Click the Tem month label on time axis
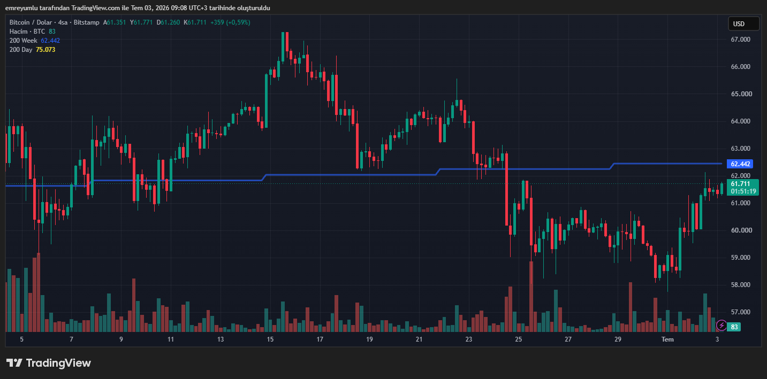Viewport: 767px width, 379px height. pyautogui.click(x=667, y=339)
